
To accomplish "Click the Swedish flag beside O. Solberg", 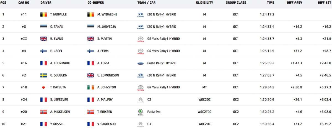I will click(44, 75).
